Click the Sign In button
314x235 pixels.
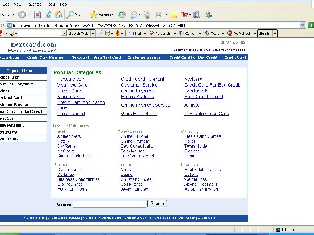265,34
